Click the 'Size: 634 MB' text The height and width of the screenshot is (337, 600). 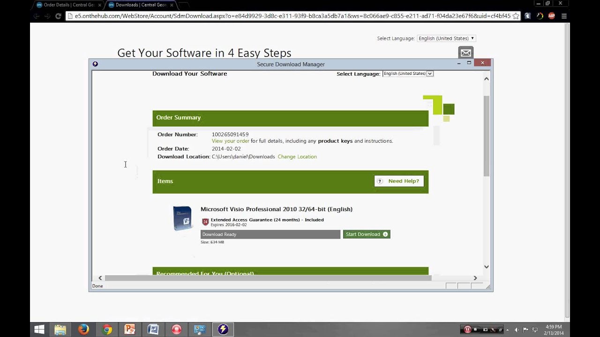point(212,242)
